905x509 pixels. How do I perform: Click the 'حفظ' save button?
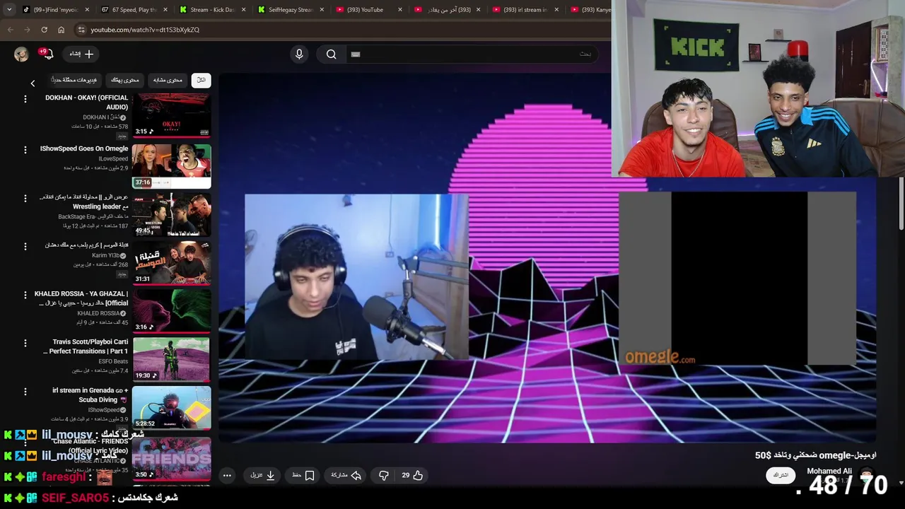pyautogui.click(x=303, y=475)
